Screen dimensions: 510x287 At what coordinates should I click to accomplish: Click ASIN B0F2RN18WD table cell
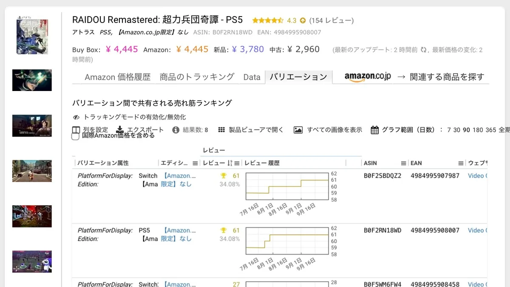[x=382, y=230]
